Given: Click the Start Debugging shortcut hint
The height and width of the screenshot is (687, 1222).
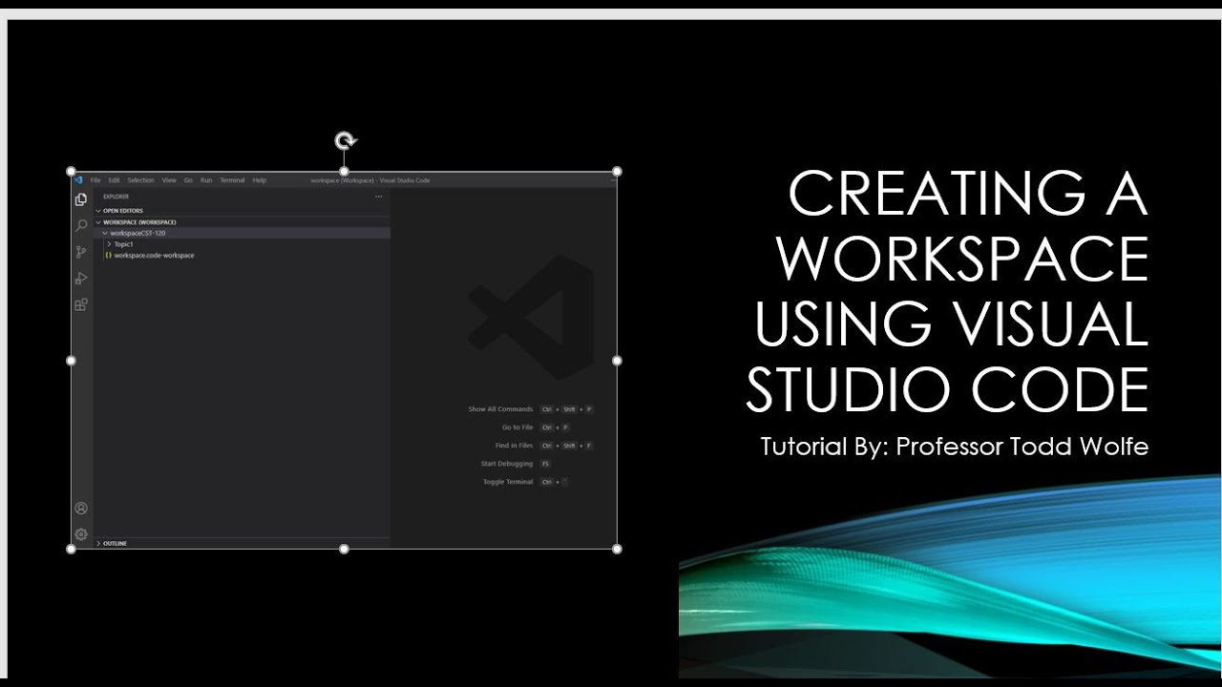Looking at the screenshot, I should pos(516,464).
